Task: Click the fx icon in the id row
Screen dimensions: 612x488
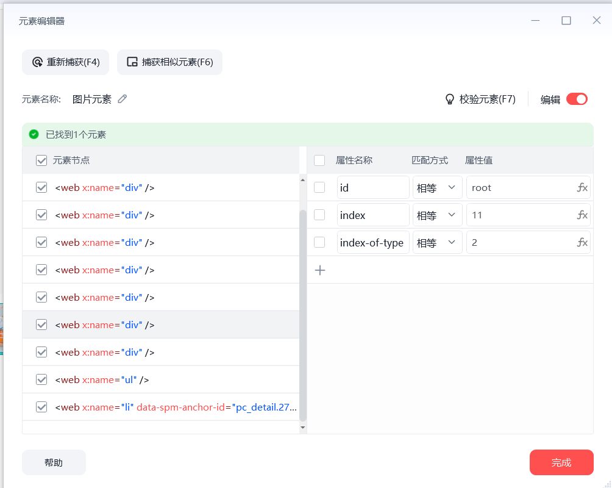Action: click(582, 188)
